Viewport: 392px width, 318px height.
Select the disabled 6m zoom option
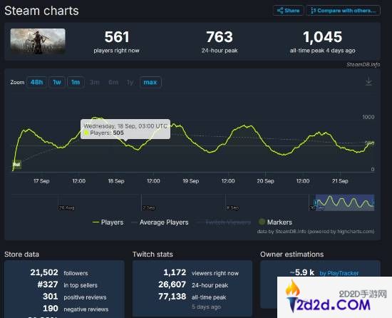(113, 82)
